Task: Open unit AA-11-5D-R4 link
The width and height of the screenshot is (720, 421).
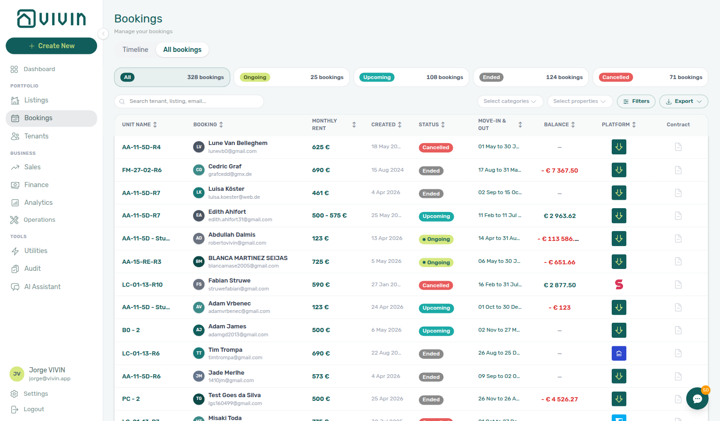Action: [141, 147]
